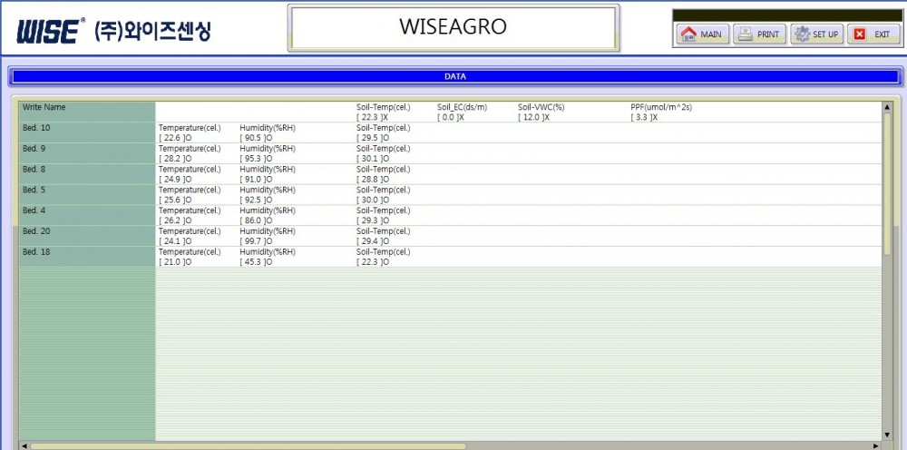The height and width of the screenshot is (450, 907).
Task: Click PPF(umol/m^2s) value 3.3
Action: [644, 117]
